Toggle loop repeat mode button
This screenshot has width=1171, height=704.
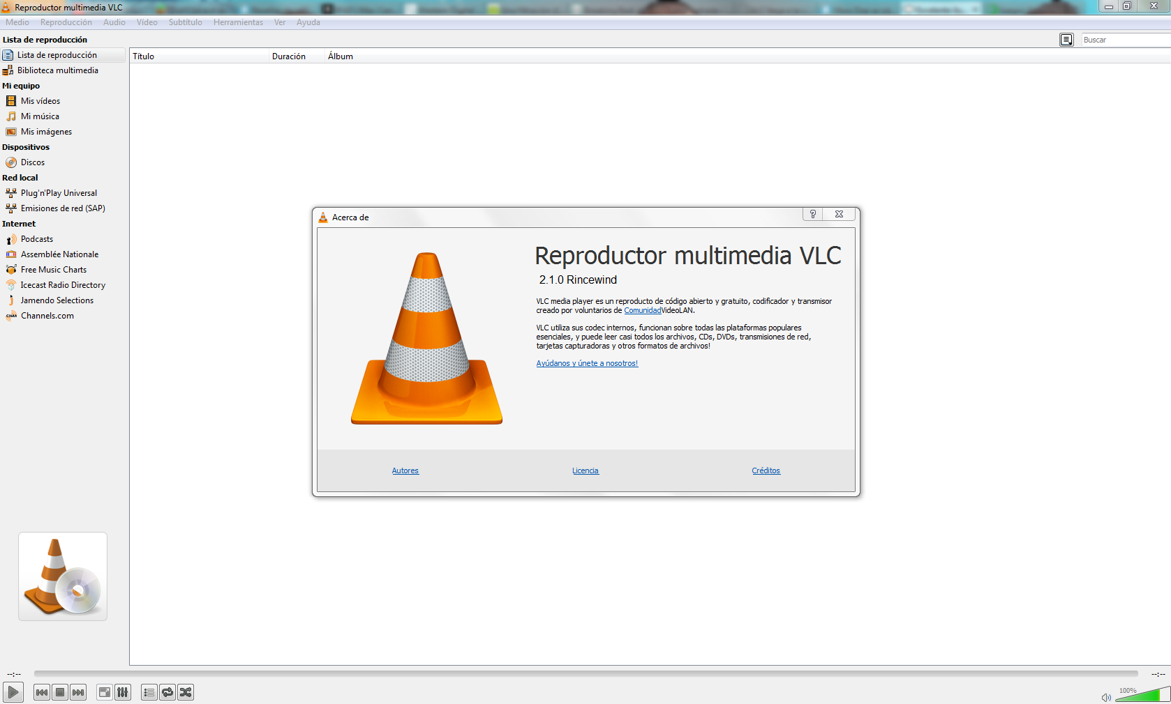[167, 692]
